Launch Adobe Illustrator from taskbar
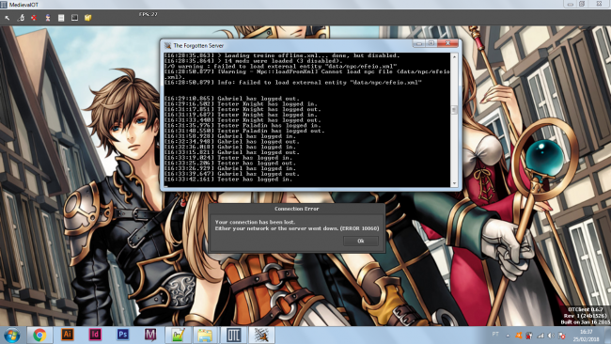Image resolution: width=611 pixels, height=344 pixels. pyautogui.click(x=68, y=335)
